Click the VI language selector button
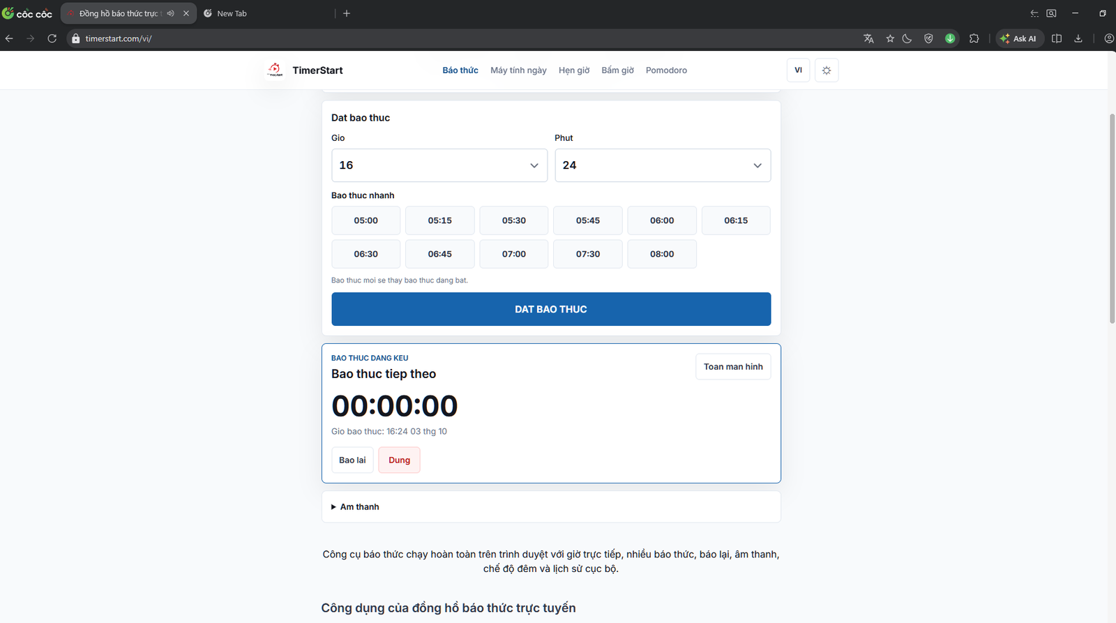 798,70
